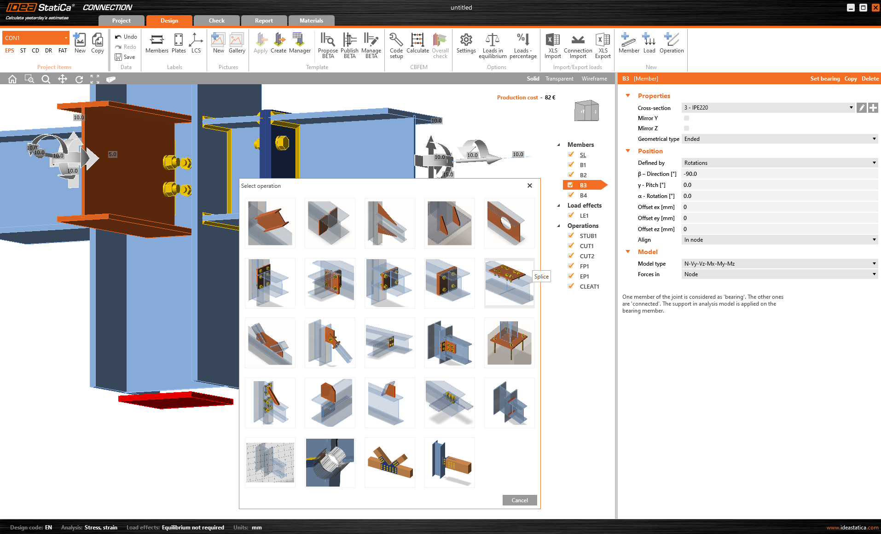Cancel the Select operation dialog
This screenshot has height=534, width=881.
520,500
